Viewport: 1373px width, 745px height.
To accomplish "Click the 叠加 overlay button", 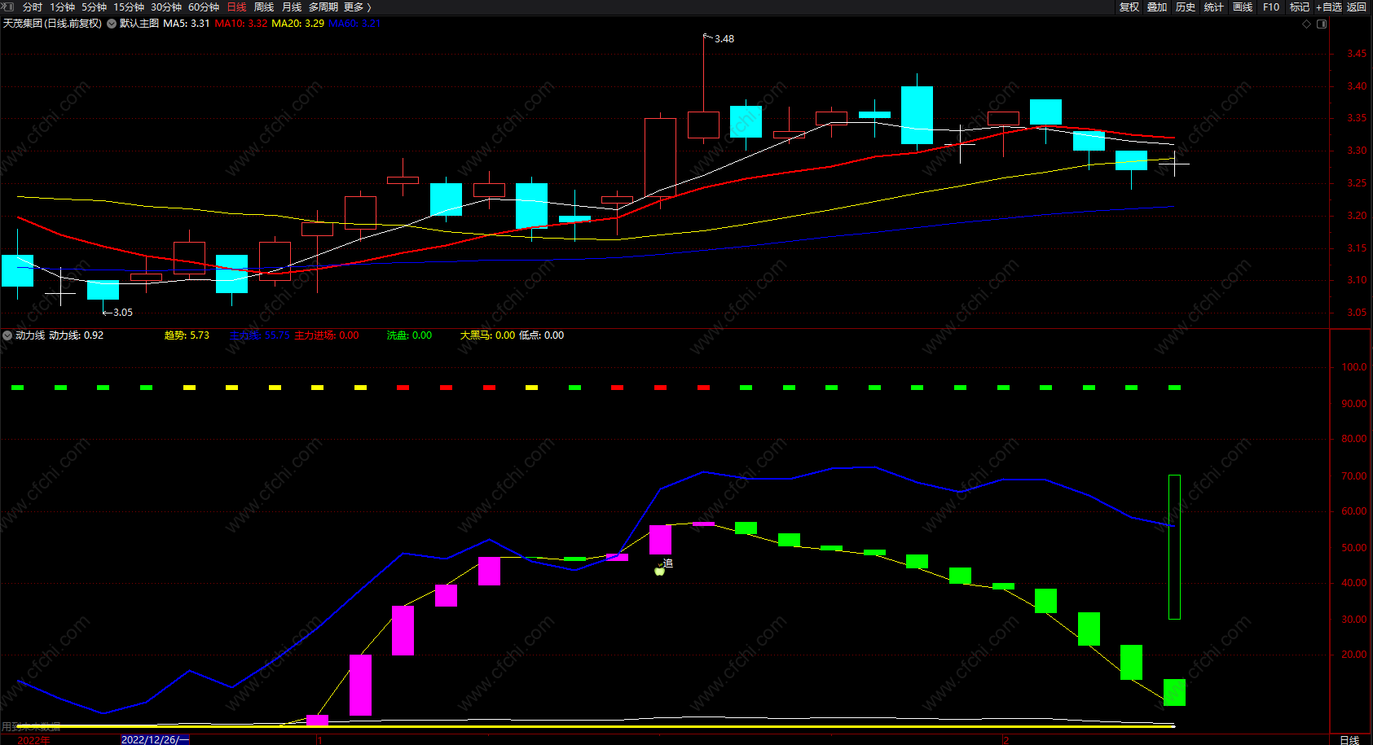I will pyautogui.click(x=1157, y=7).
